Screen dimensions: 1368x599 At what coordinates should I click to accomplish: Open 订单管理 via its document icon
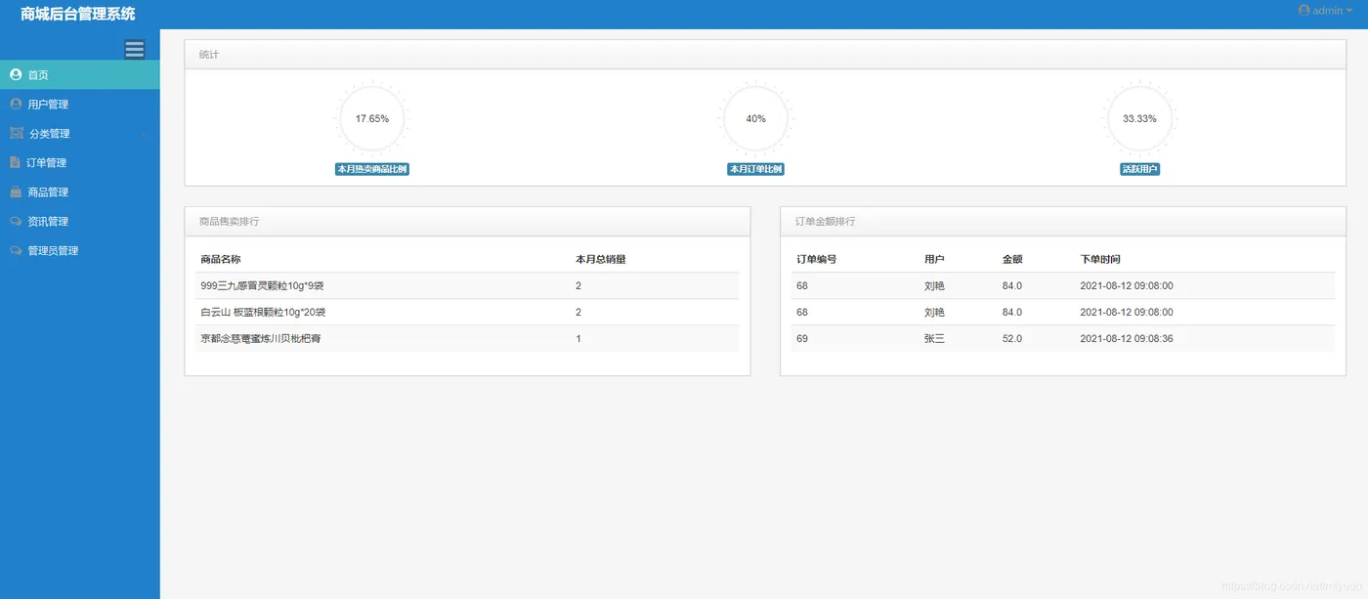(15, 162)
